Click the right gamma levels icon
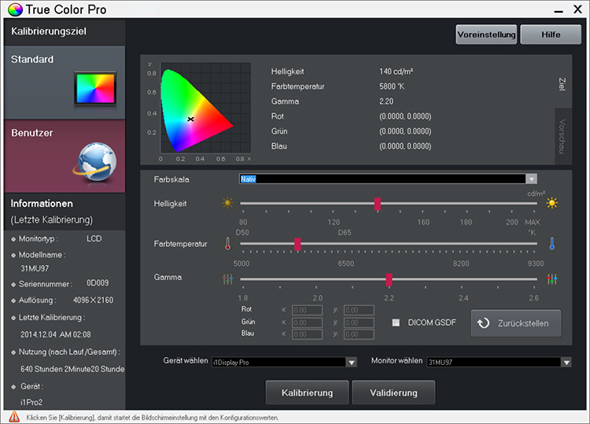The width and height of the screenshot is (590, 424). click(x=552, y=279)
